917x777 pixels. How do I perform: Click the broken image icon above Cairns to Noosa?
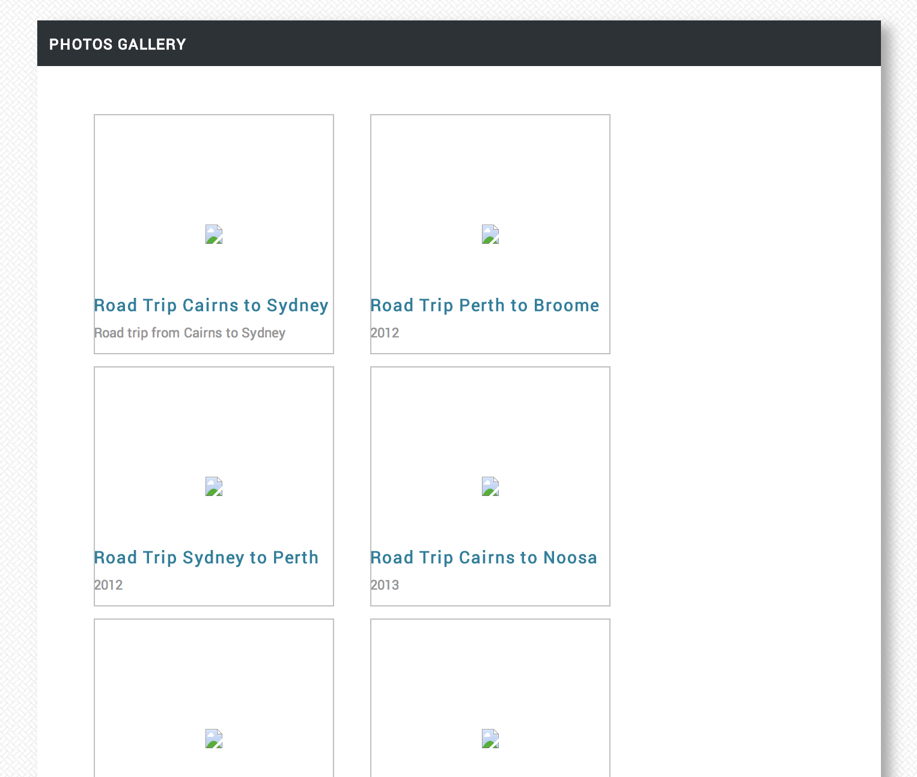pos(490,486)
